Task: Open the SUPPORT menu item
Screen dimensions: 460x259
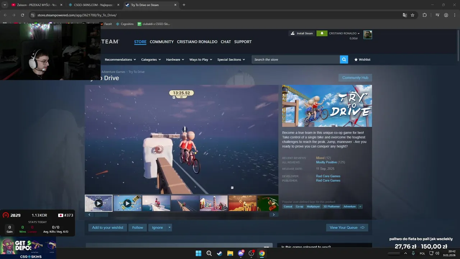Action: (243, 42)
